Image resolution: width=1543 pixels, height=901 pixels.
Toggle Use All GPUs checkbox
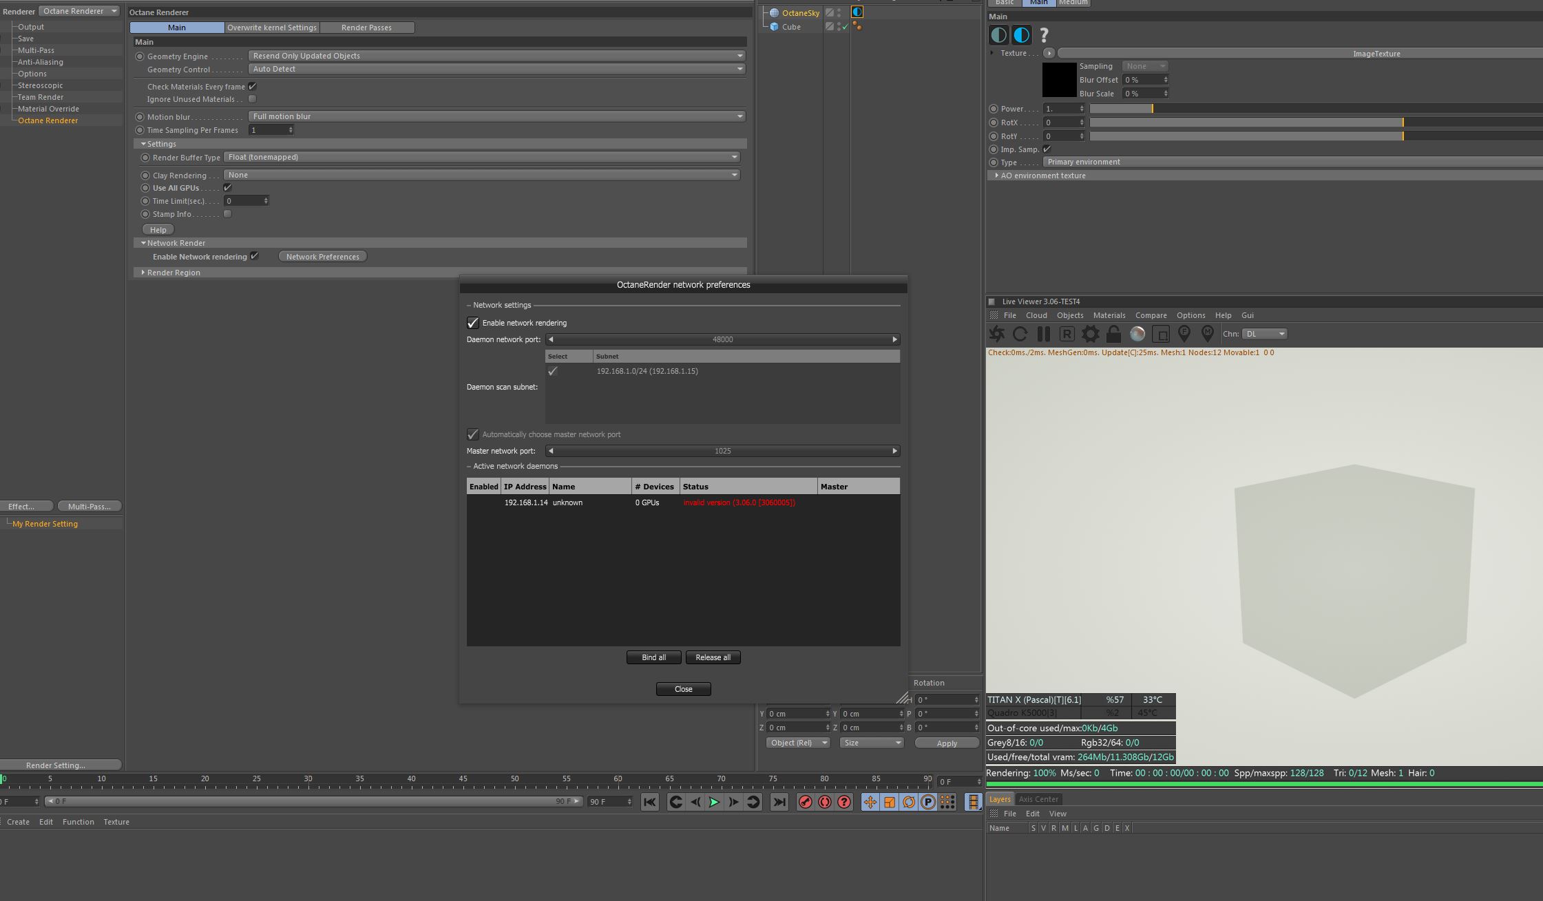pos(228,188)
